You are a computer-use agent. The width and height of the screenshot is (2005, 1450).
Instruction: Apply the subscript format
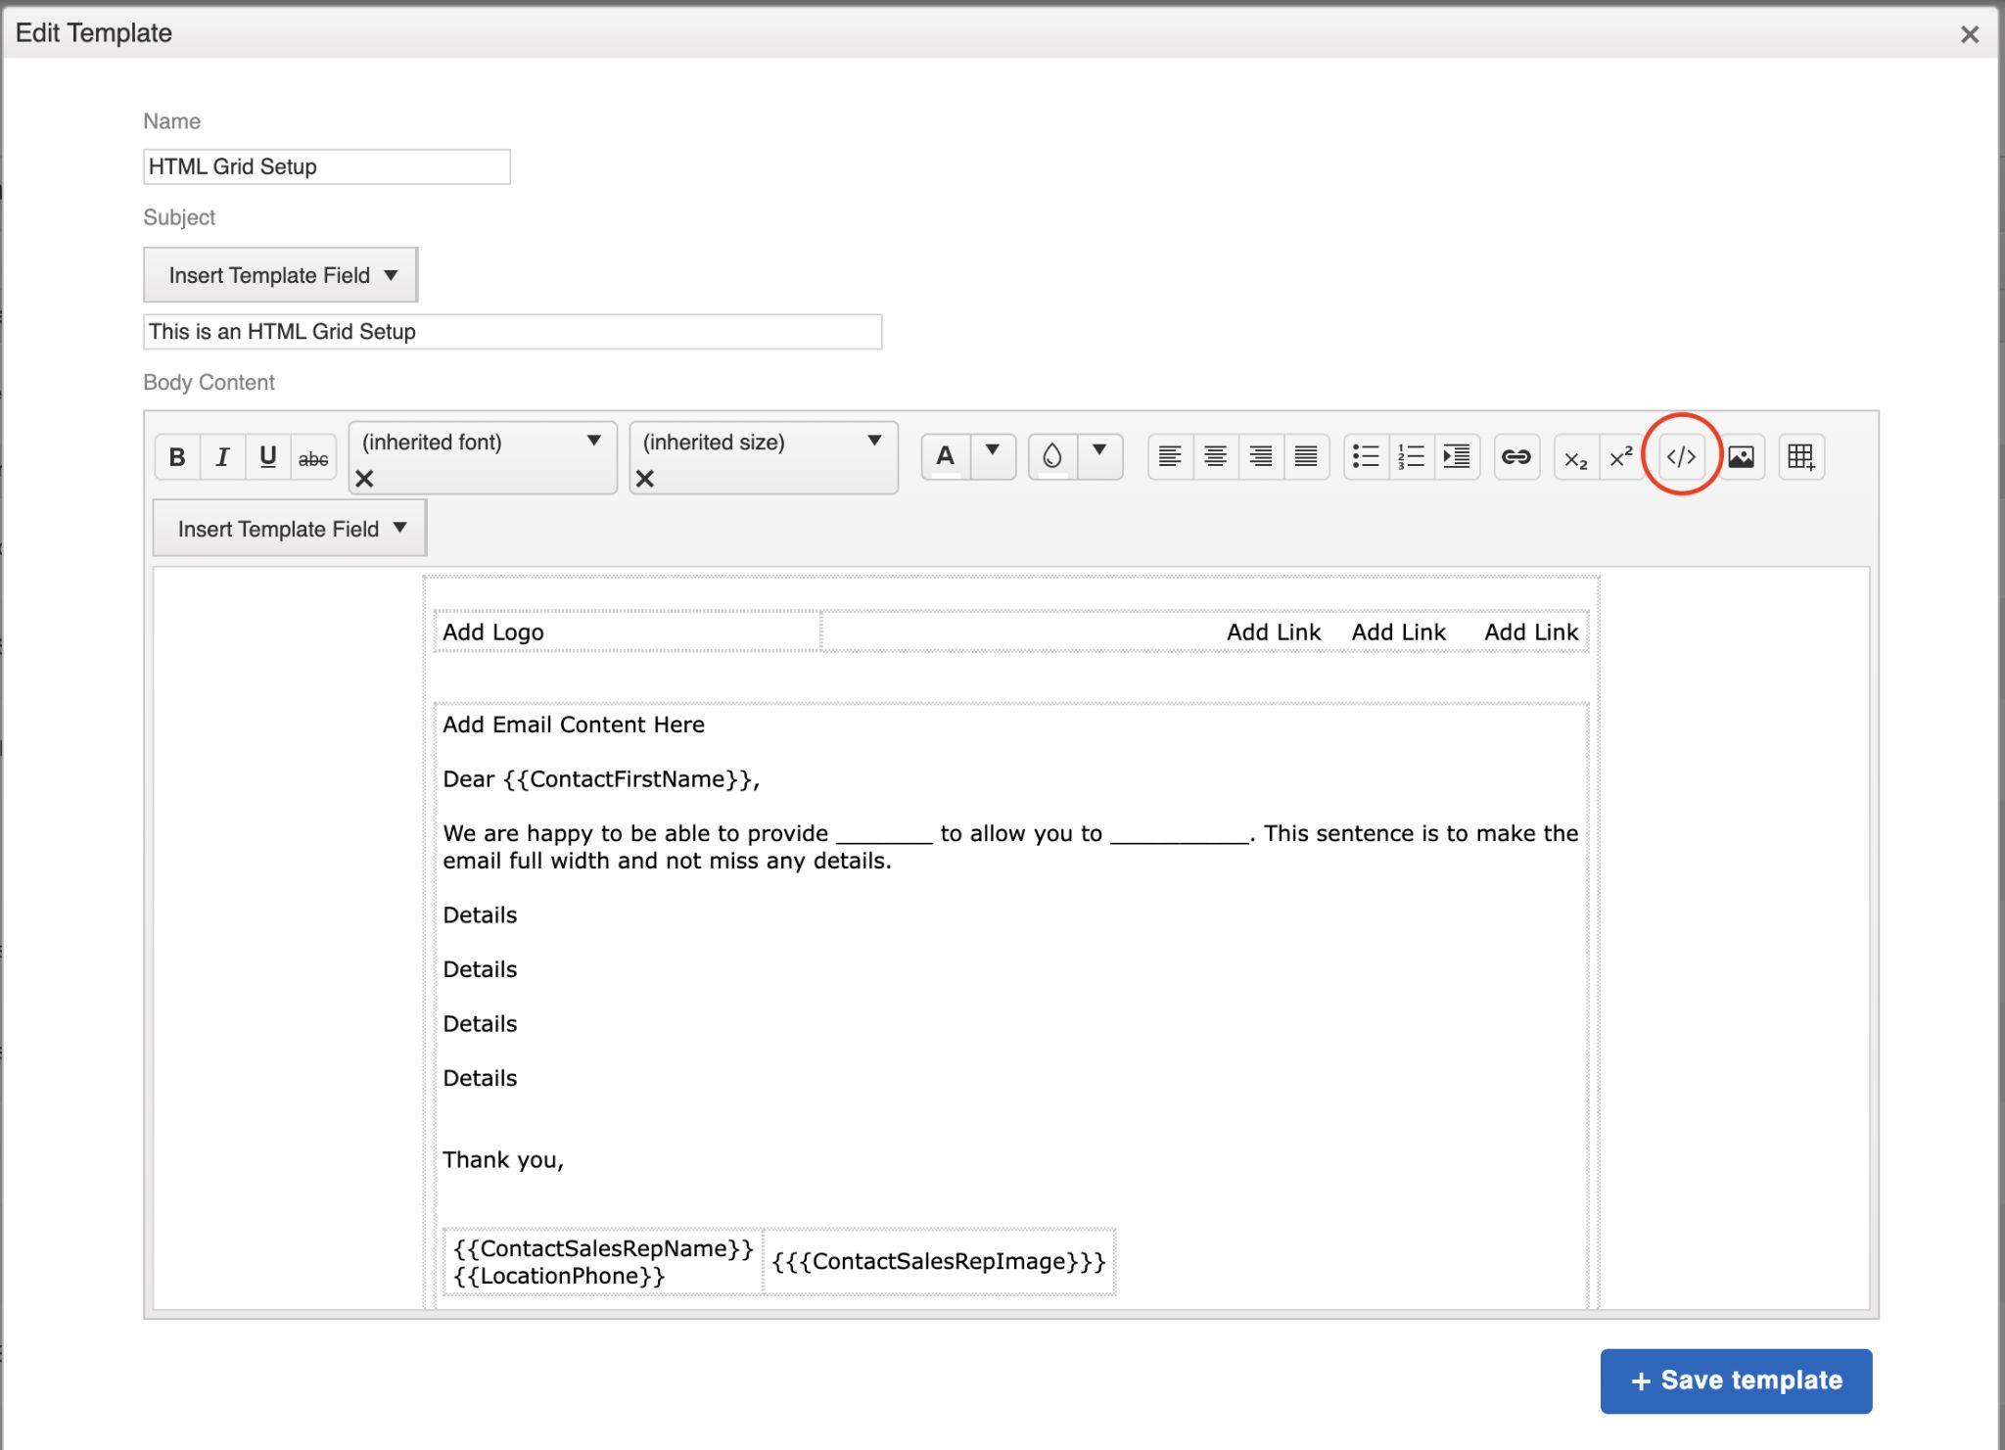pos(1575,458)
